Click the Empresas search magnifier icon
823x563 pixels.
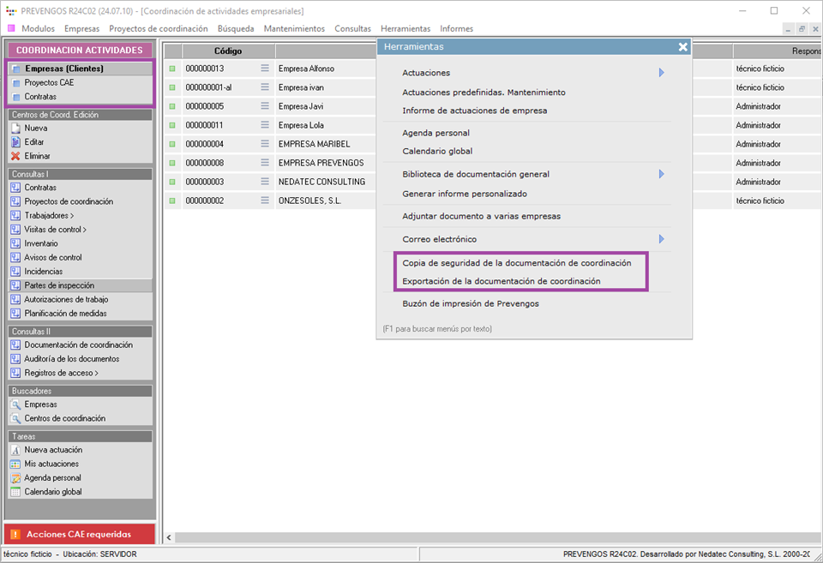pyautogui.click(x=16, y=404)
